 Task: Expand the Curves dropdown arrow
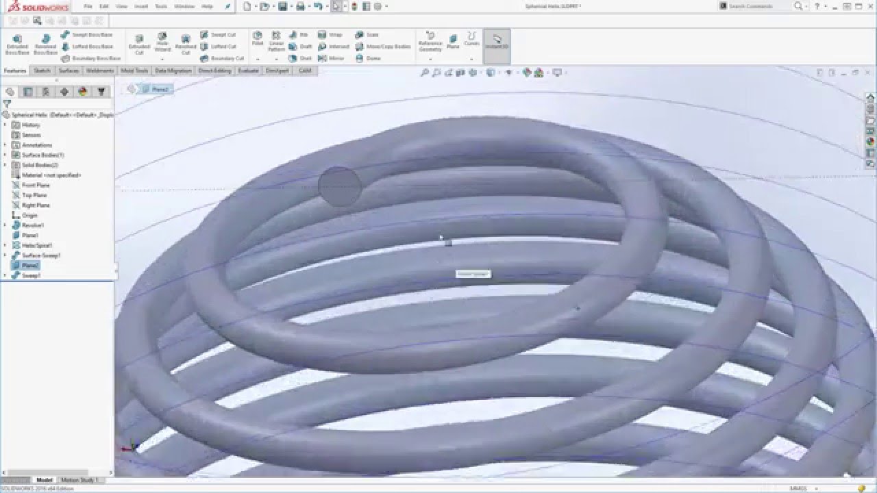pyautogui.click(x=471, y=59)
